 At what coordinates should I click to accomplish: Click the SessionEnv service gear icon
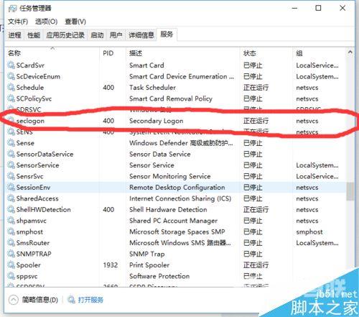tap(11, 187)
